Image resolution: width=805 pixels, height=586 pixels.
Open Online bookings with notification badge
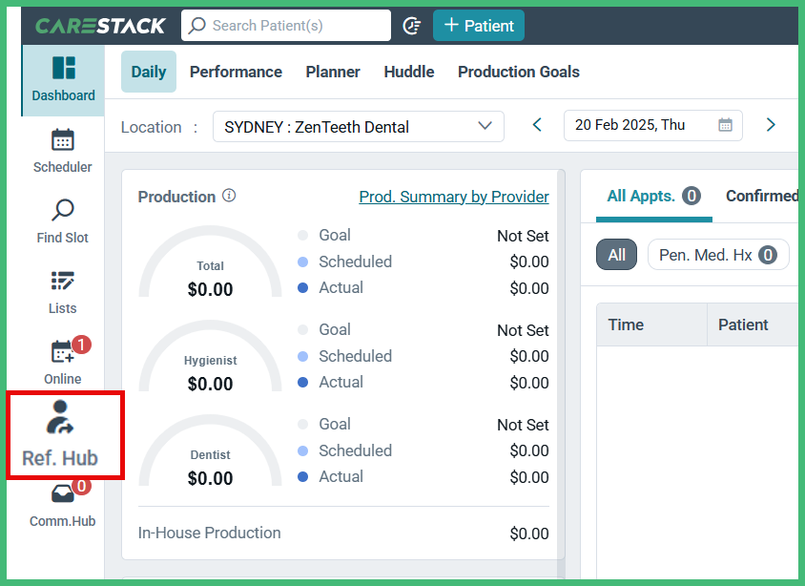pos(62,363)
